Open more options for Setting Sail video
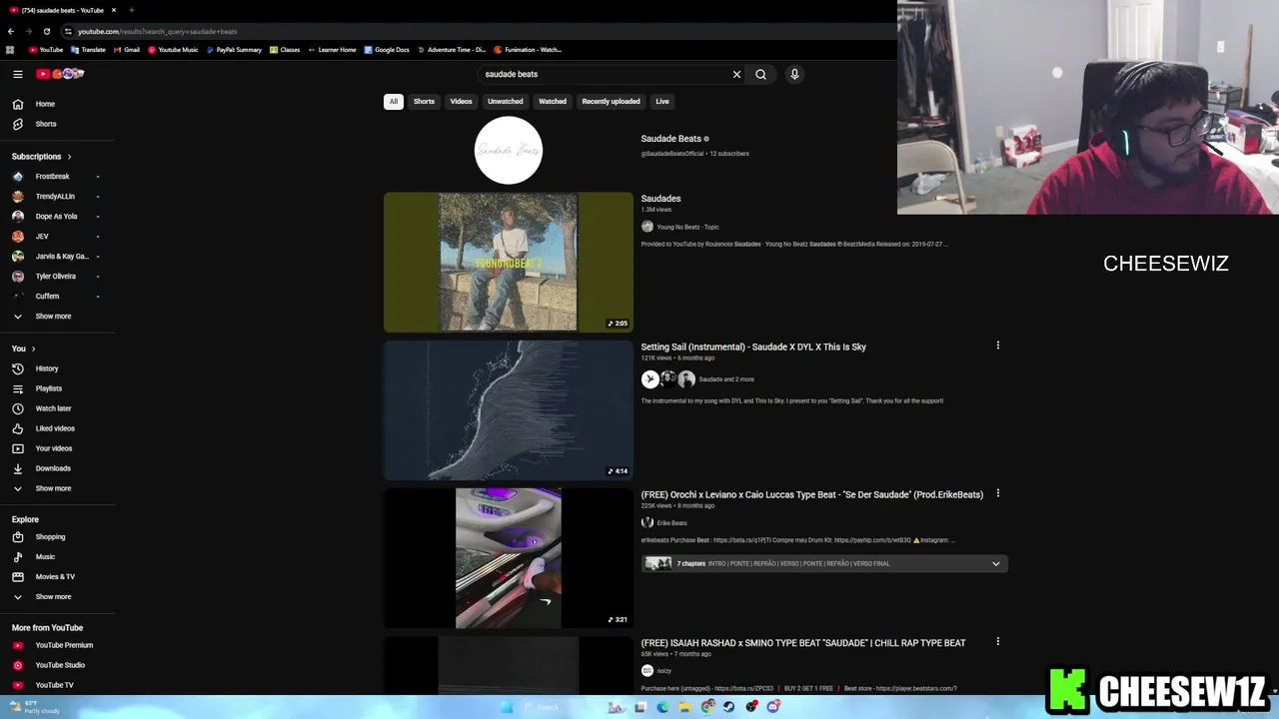The width and height of the screenshot is (1279, 719). pos(997,346)
